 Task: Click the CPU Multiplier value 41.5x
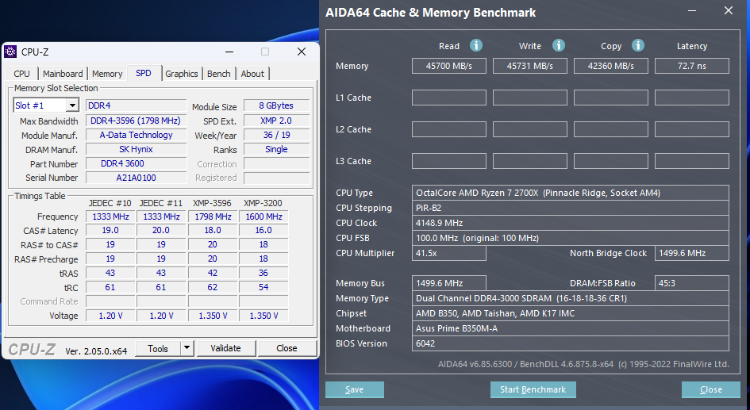click(449, 253)
